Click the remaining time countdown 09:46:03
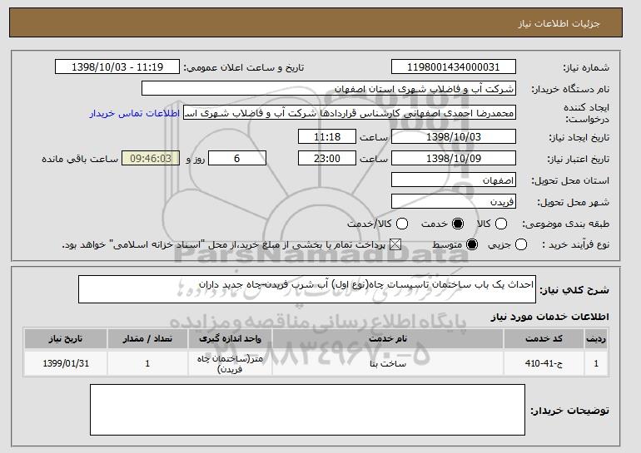Image resolution: width=641 pixels, height=453 pixels. (x=151, y=158)
